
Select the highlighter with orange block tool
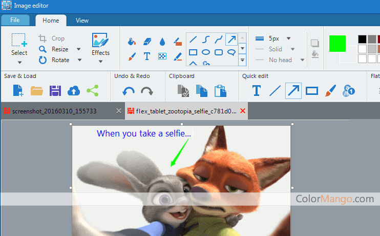(x=178, y=42)
